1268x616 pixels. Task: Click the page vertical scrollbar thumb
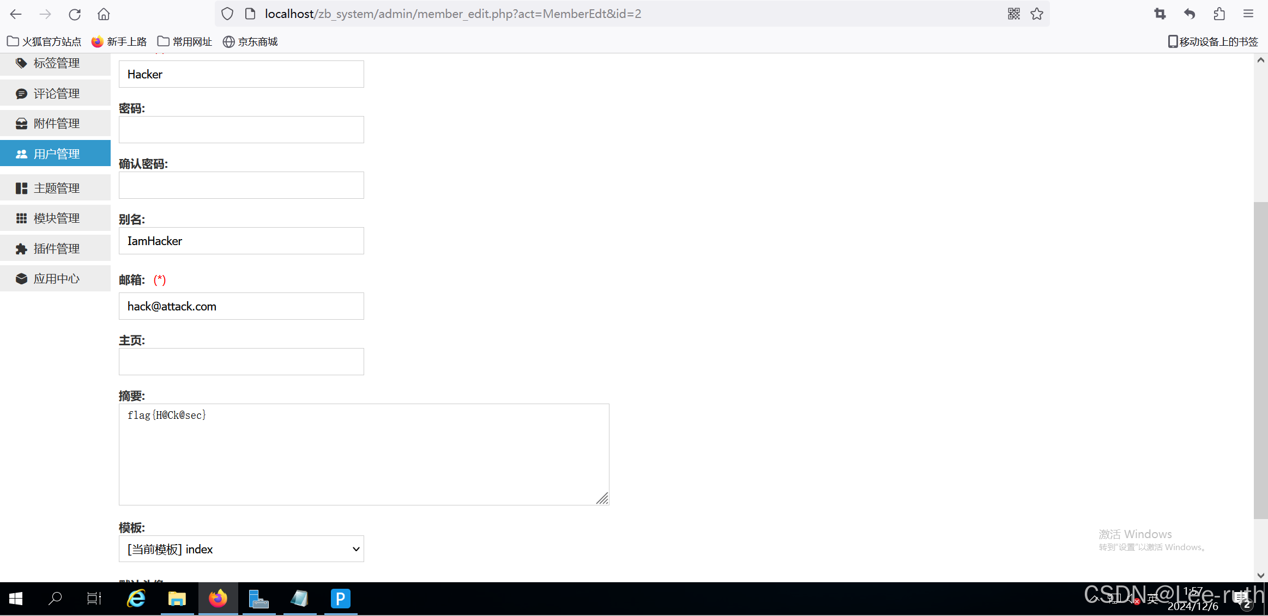pyautogui.click(x=1260, y=359)
